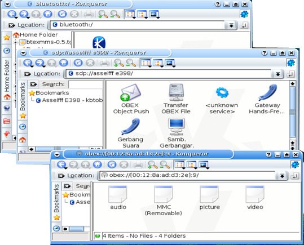304x245 pixels.
Task: Select Home Folder root tree item
Action: (x=36, y=35)
